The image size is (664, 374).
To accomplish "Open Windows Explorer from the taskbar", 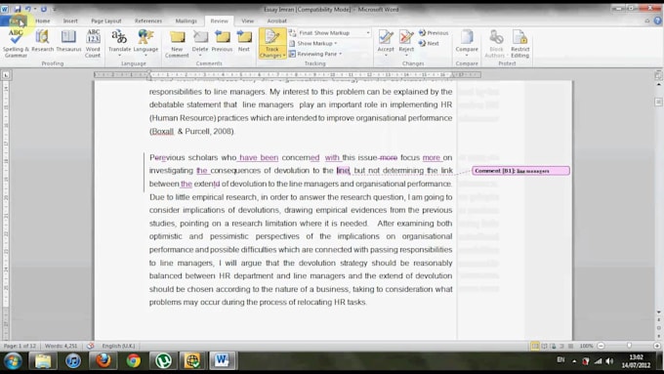I will [x=43, y=361].
